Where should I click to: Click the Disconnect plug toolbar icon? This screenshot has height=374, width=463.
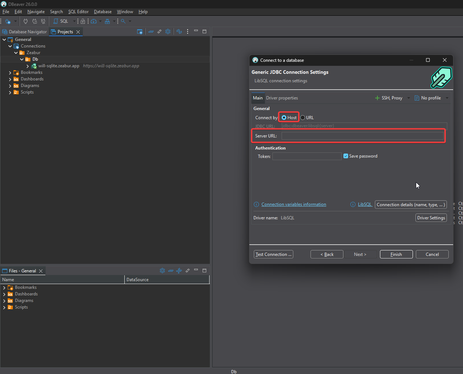tap(43, 21)
